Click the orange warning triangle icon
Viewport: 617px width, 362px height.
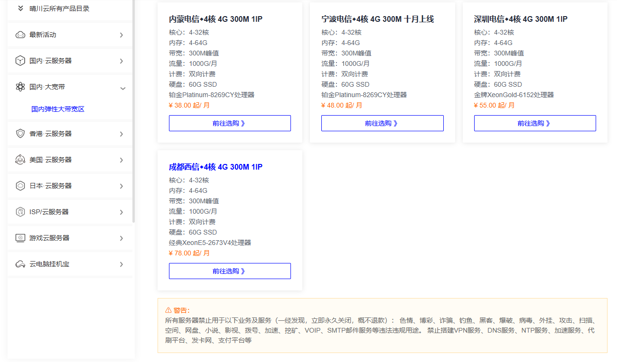pyautogui.click(x=168, y=310)
